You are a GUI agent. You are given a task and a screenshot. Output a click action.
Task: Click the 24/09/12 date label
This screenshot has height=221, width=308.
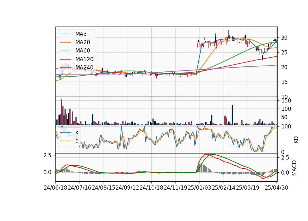127,188
